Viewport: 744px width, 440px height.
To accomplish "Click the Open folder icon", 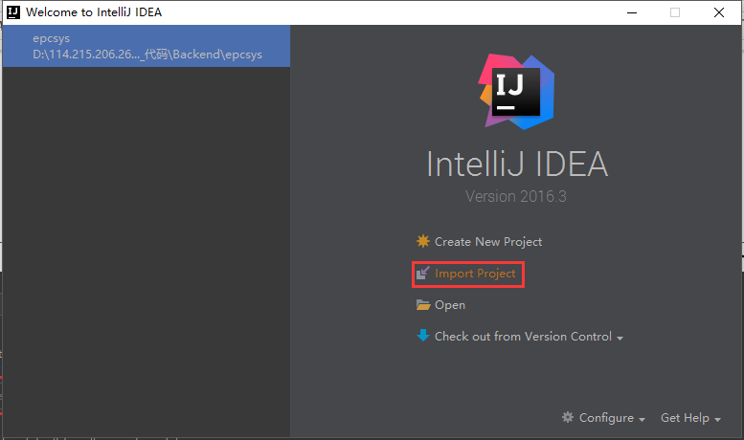I will (x=423, y=305).
